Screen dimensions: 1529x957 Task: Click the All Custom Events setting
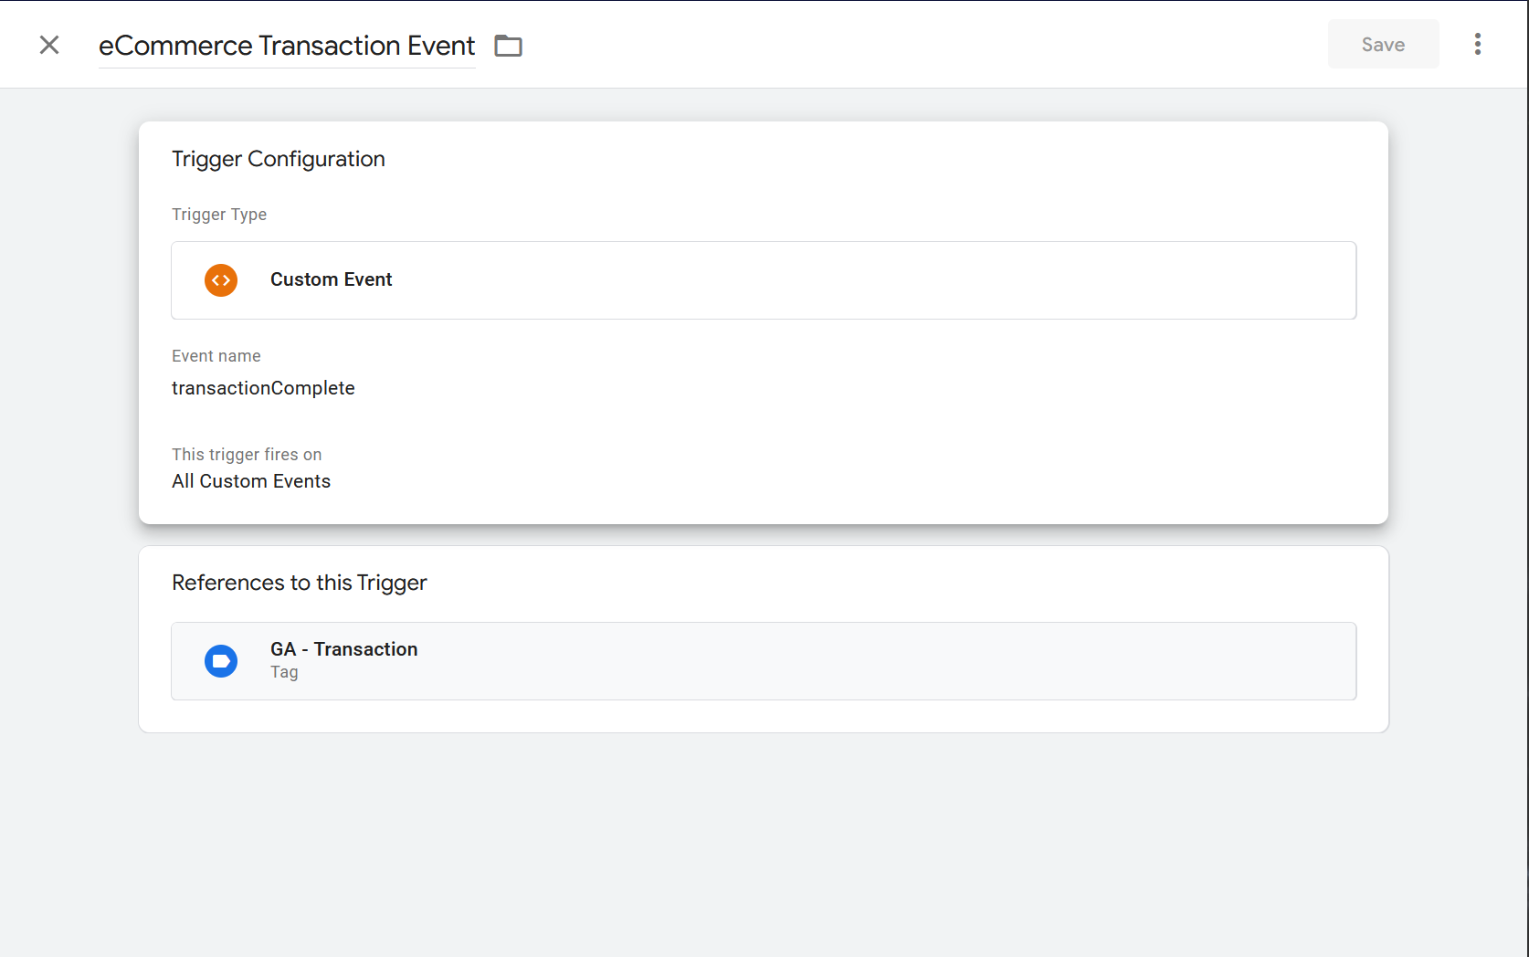[251, 481]
